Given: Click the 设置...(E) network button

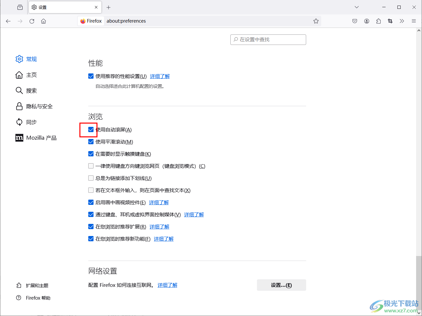Looking at the screenshot, I should click(282, 285).
